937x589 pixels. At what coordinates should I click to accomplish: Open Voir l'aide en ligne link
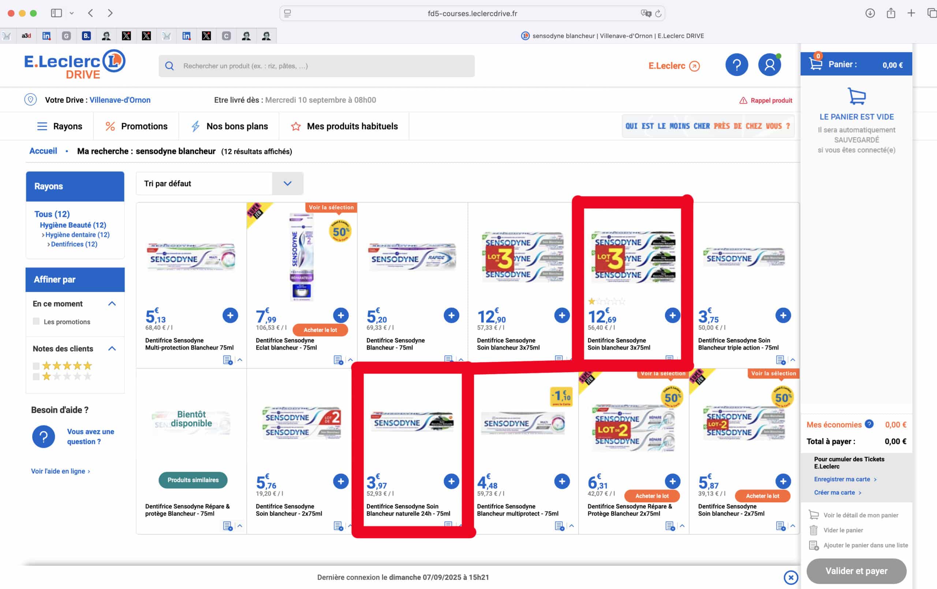tap(60, 471)
